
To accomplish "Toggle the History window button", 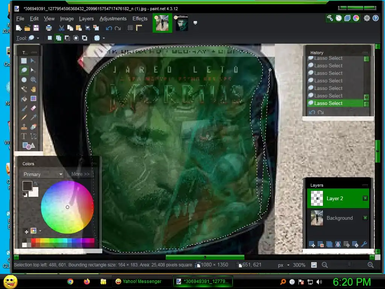I will [x=339, y=18].
